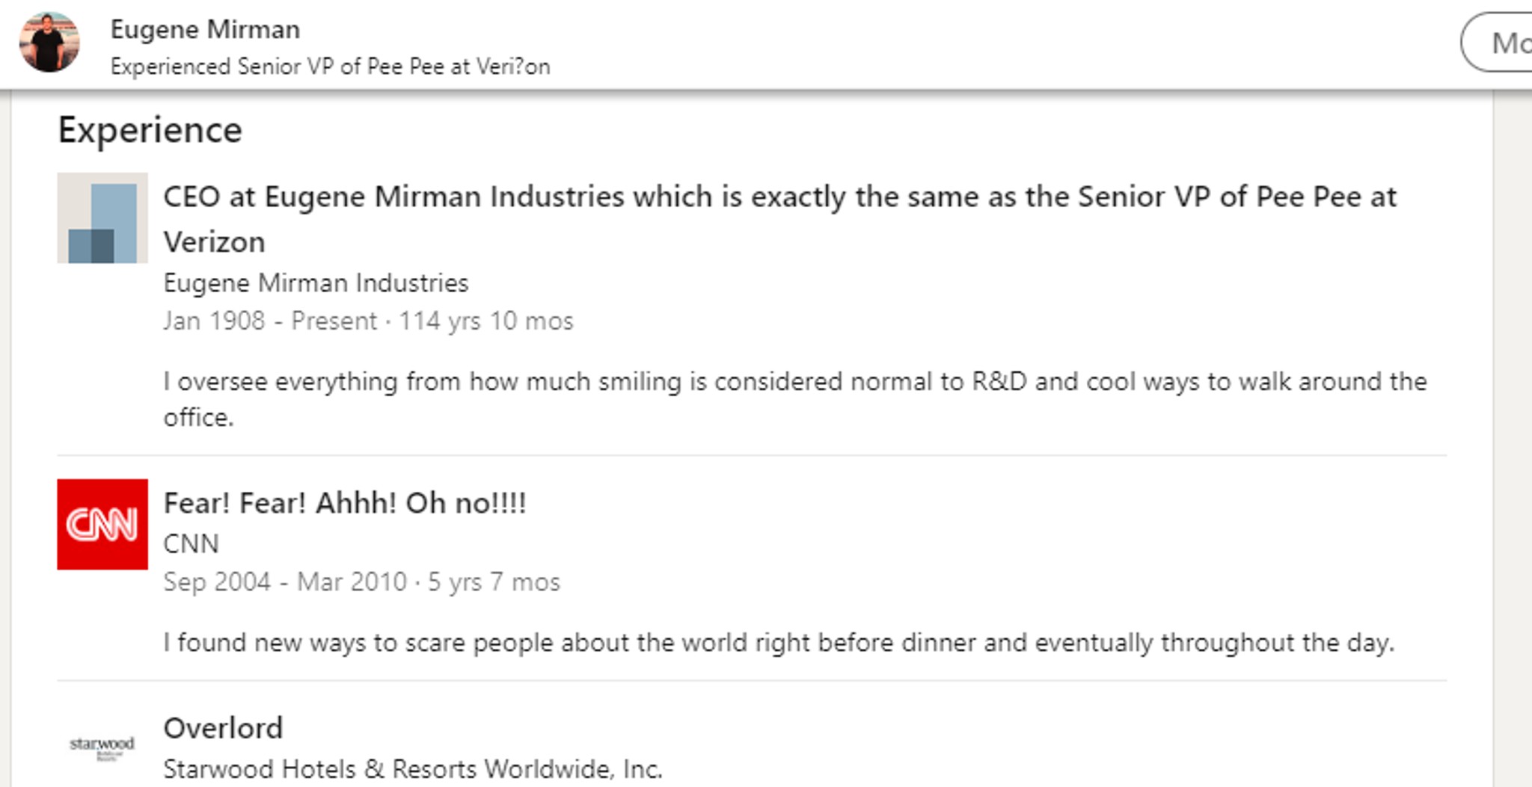
Task: Select the header tagline about Senior VP
Action: pos(330,67)
